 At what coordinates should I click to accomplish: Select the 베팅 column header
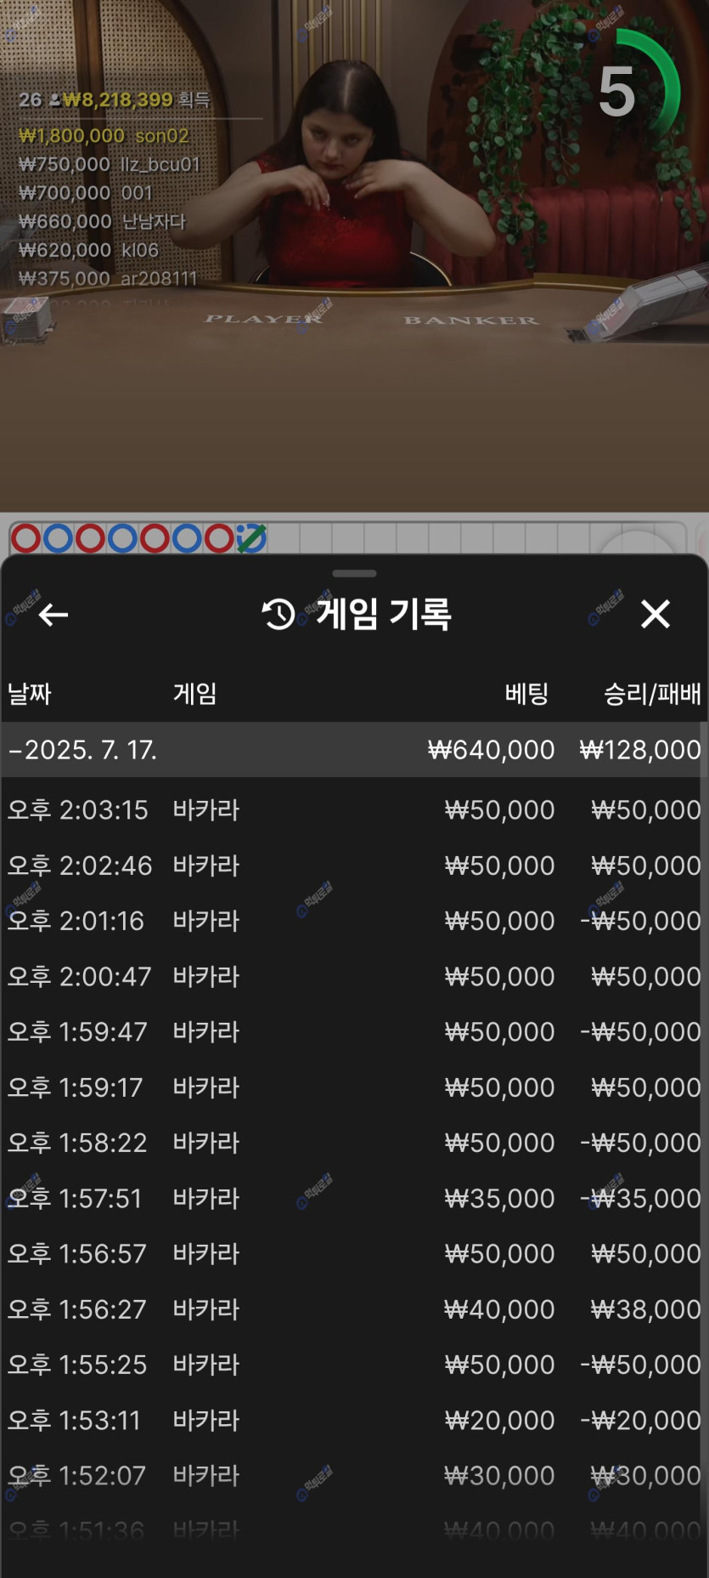(526, 694)
